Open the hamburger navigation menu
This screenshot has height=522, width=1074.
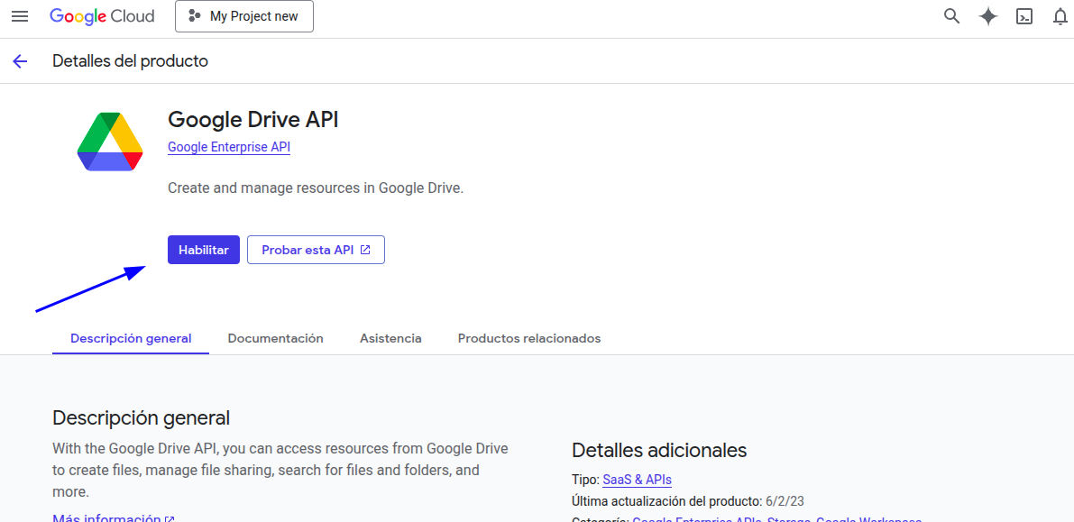coord(20,16)
